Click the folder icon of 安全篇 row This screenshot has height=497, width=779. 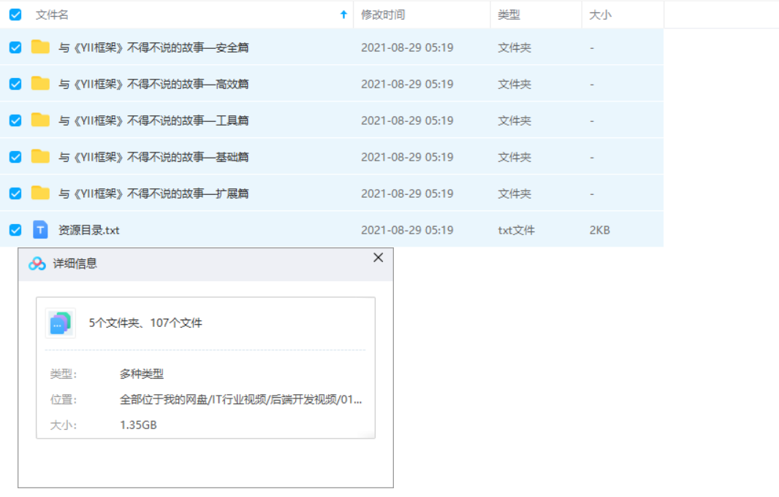(40, 47)
